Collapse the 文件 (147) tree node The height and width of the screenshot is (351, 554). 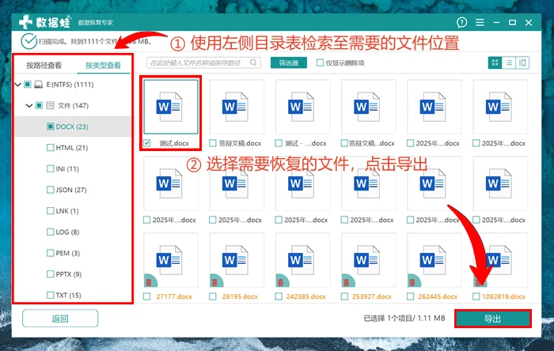point(28,105)
